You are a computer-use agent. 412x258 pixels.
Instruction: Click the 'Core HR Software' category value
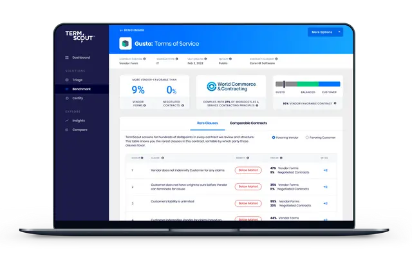tap(262, 63)
